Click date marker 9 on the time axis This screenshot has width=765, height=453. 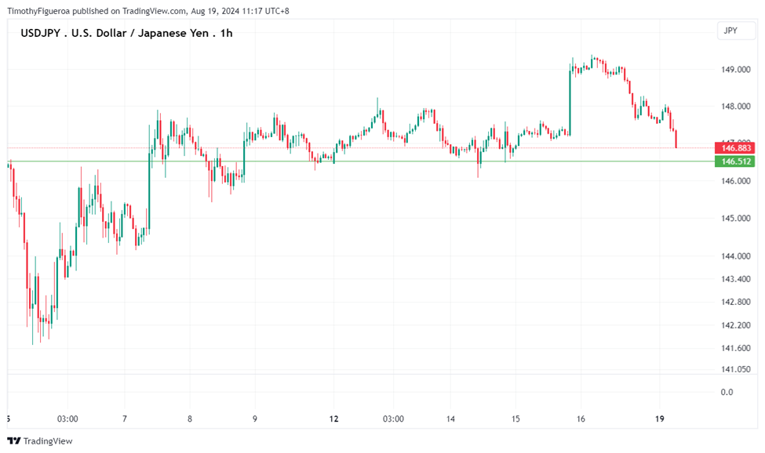coord(255,419)
